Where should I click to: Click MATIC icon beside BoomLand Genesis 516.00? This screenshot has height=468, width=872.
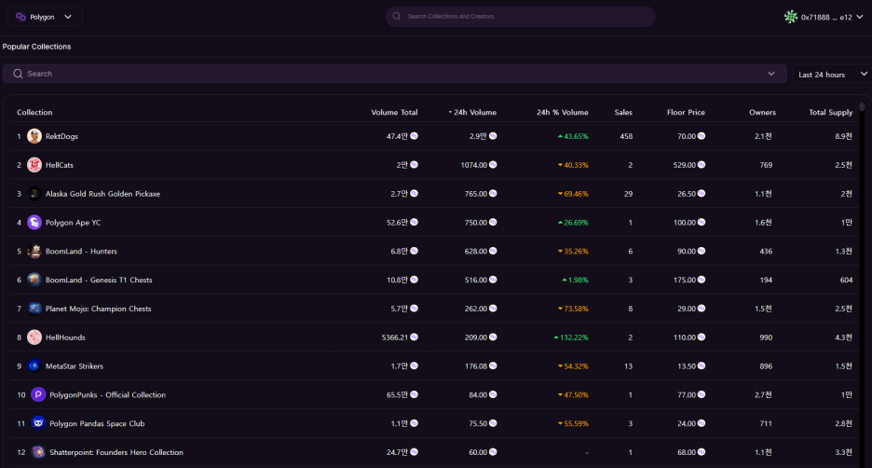[493, 280]
